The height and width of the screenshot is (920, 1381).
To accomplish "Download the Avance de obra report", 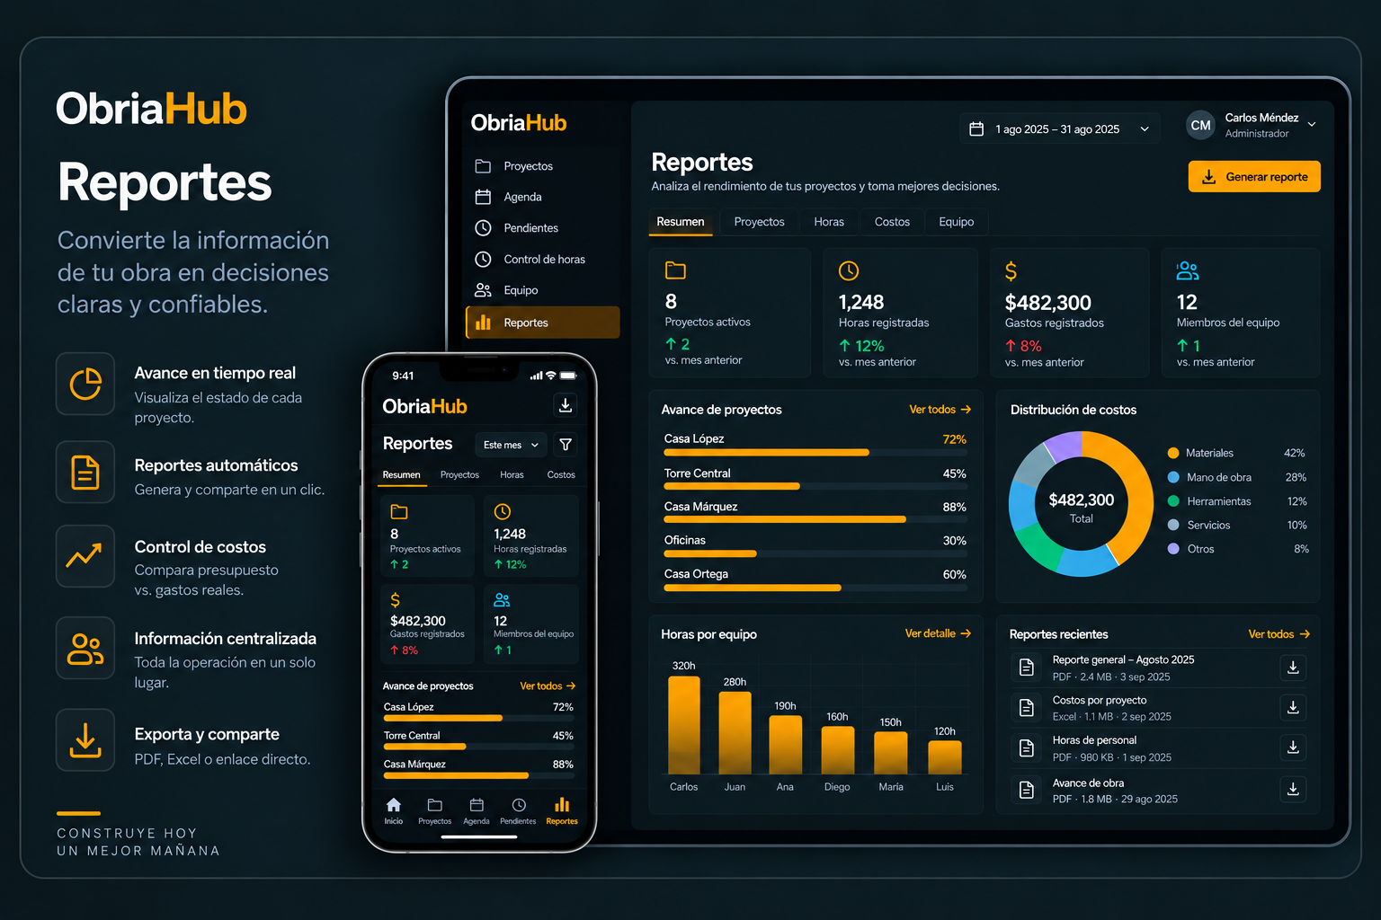I will 1293,789.
